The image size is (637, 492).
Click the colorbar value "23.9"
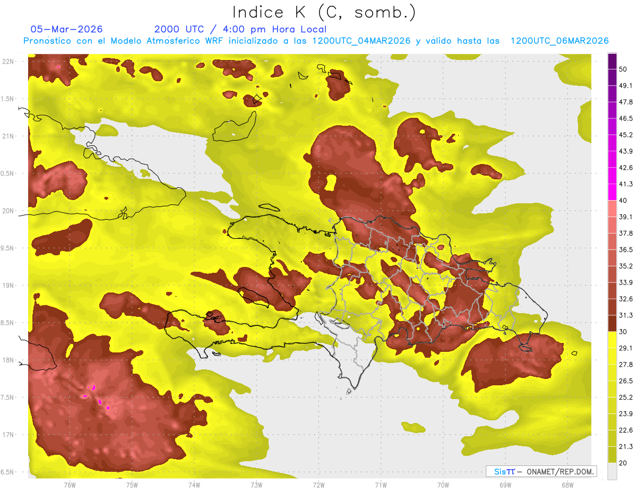[x=626, y=413]
